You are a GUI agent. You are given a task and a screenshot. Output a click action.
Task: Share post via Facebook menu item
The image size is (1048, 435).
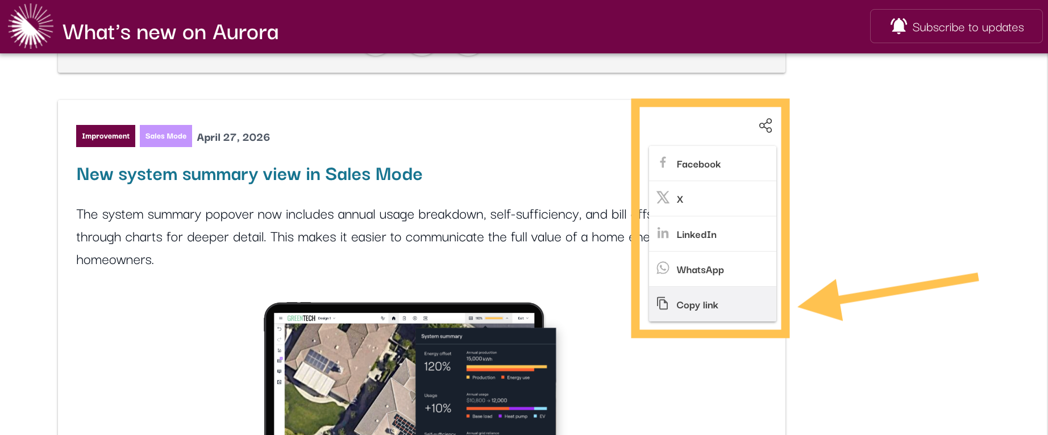[x=713, y=164]
